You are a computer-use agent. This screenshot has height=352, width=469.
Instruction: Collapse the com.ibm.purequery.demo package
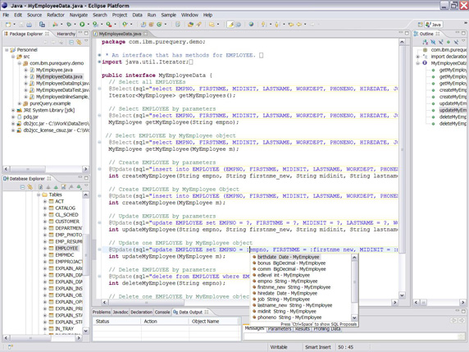pyautogui.click(x=20, y=63)
